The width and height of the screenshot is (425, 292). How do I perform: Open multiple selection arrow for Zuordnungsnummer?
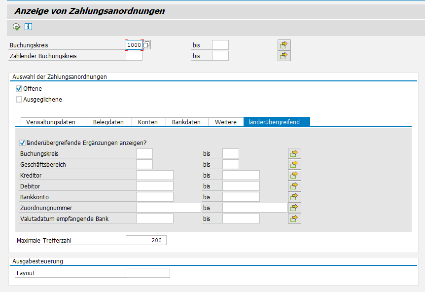click(x=294, y=208)
